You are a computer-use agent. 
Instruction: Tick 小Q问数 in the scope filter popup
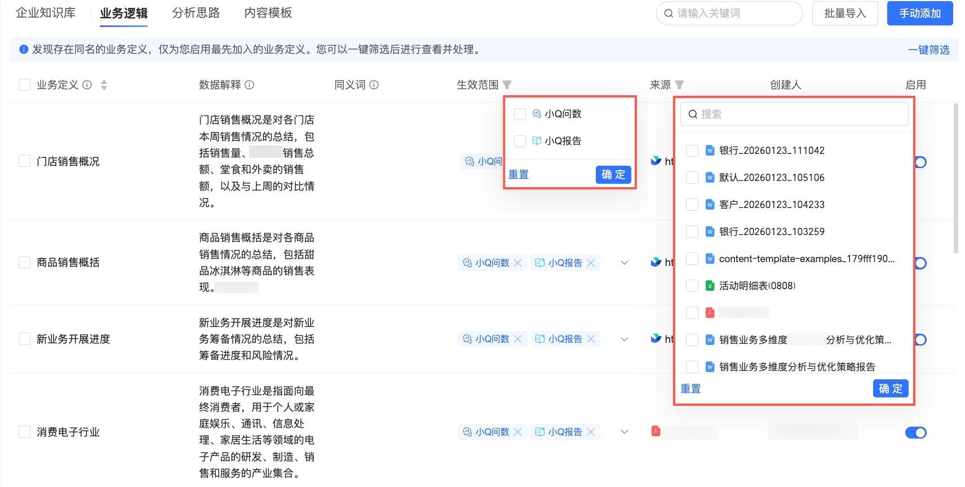(x=520, y=114)
